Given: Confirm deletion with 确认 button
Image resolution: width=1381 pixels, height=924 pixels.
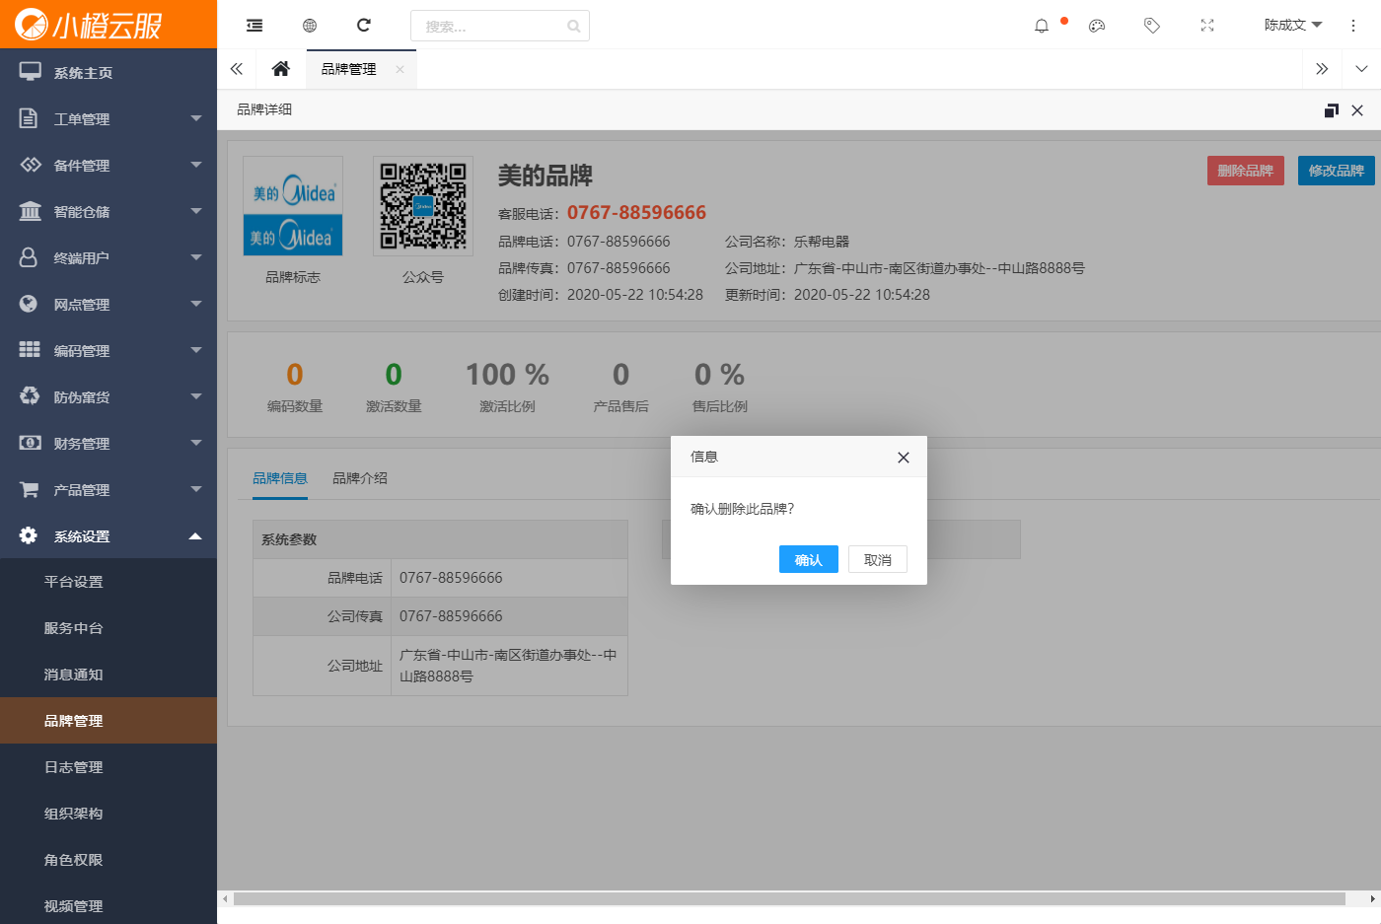Looking at the screenshot, I should 808,559.
